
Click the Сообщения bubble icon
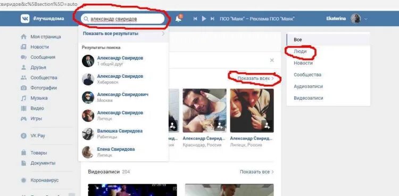click(x=23, y=57)
